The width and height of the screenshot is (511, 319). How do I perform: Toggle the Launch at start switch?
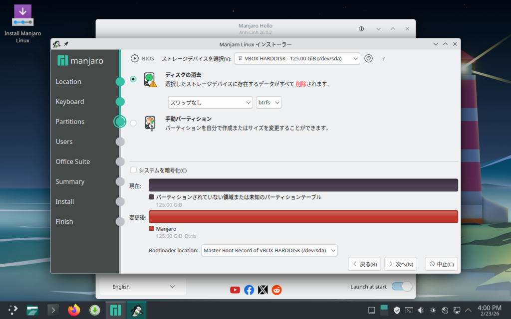402,287
